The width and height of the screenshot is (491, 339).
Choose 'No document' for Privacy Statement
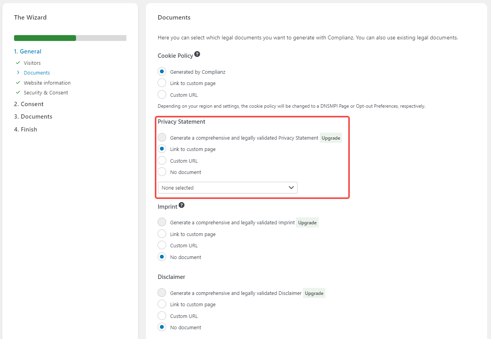[162, 172]
